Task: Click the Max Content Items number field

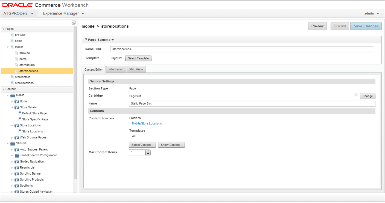Action: (137, 152)
